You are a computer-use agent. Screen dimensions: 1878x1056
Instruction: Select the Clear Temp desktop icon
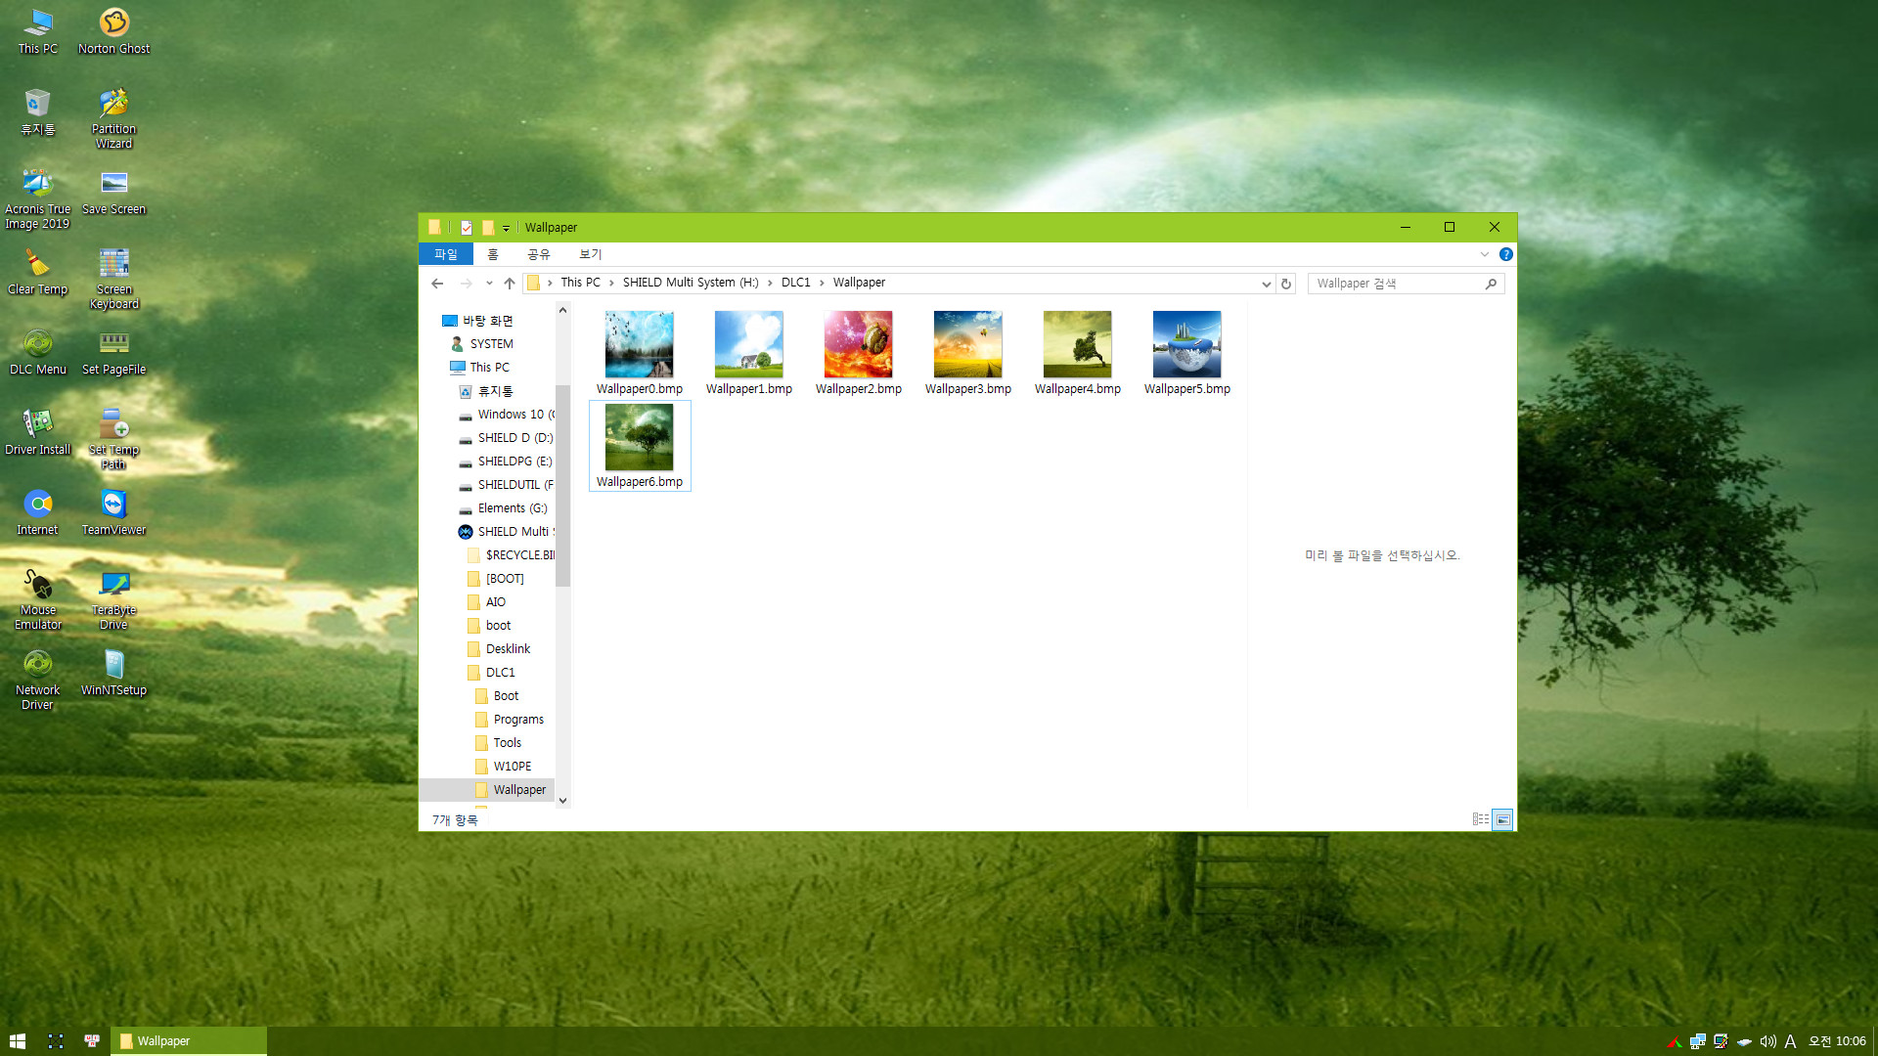pos(37,272)
